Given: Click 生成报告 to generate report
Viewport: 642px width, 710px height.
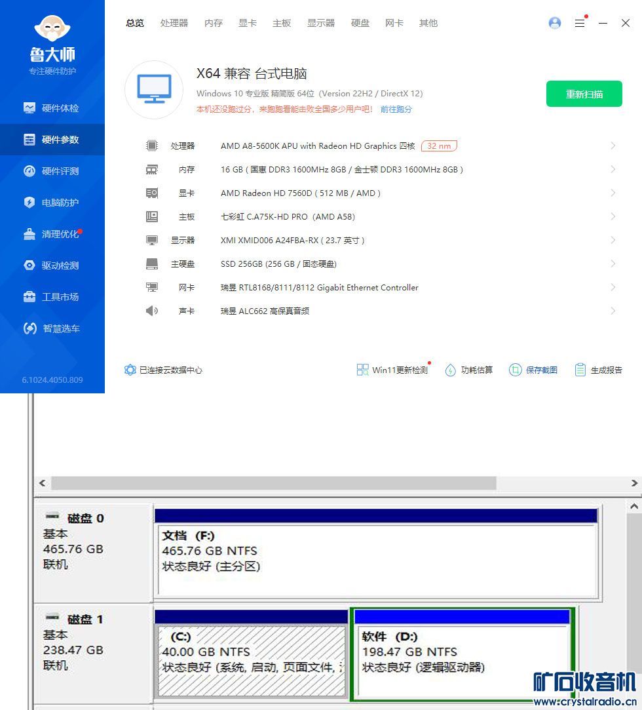Looking at the screenshot, I should point(598,370).
